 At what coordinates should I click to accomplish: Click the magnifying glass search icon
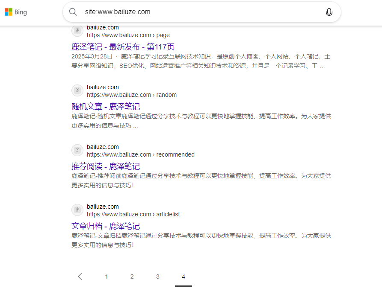click(73, 12)
